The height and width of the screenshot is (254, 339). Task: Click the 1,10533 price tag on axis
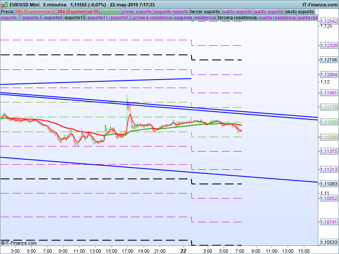pos(329,243)
